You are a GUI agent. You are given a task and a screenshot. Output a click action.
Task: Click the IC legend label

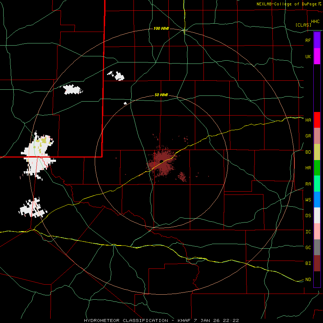coord(308,232)
